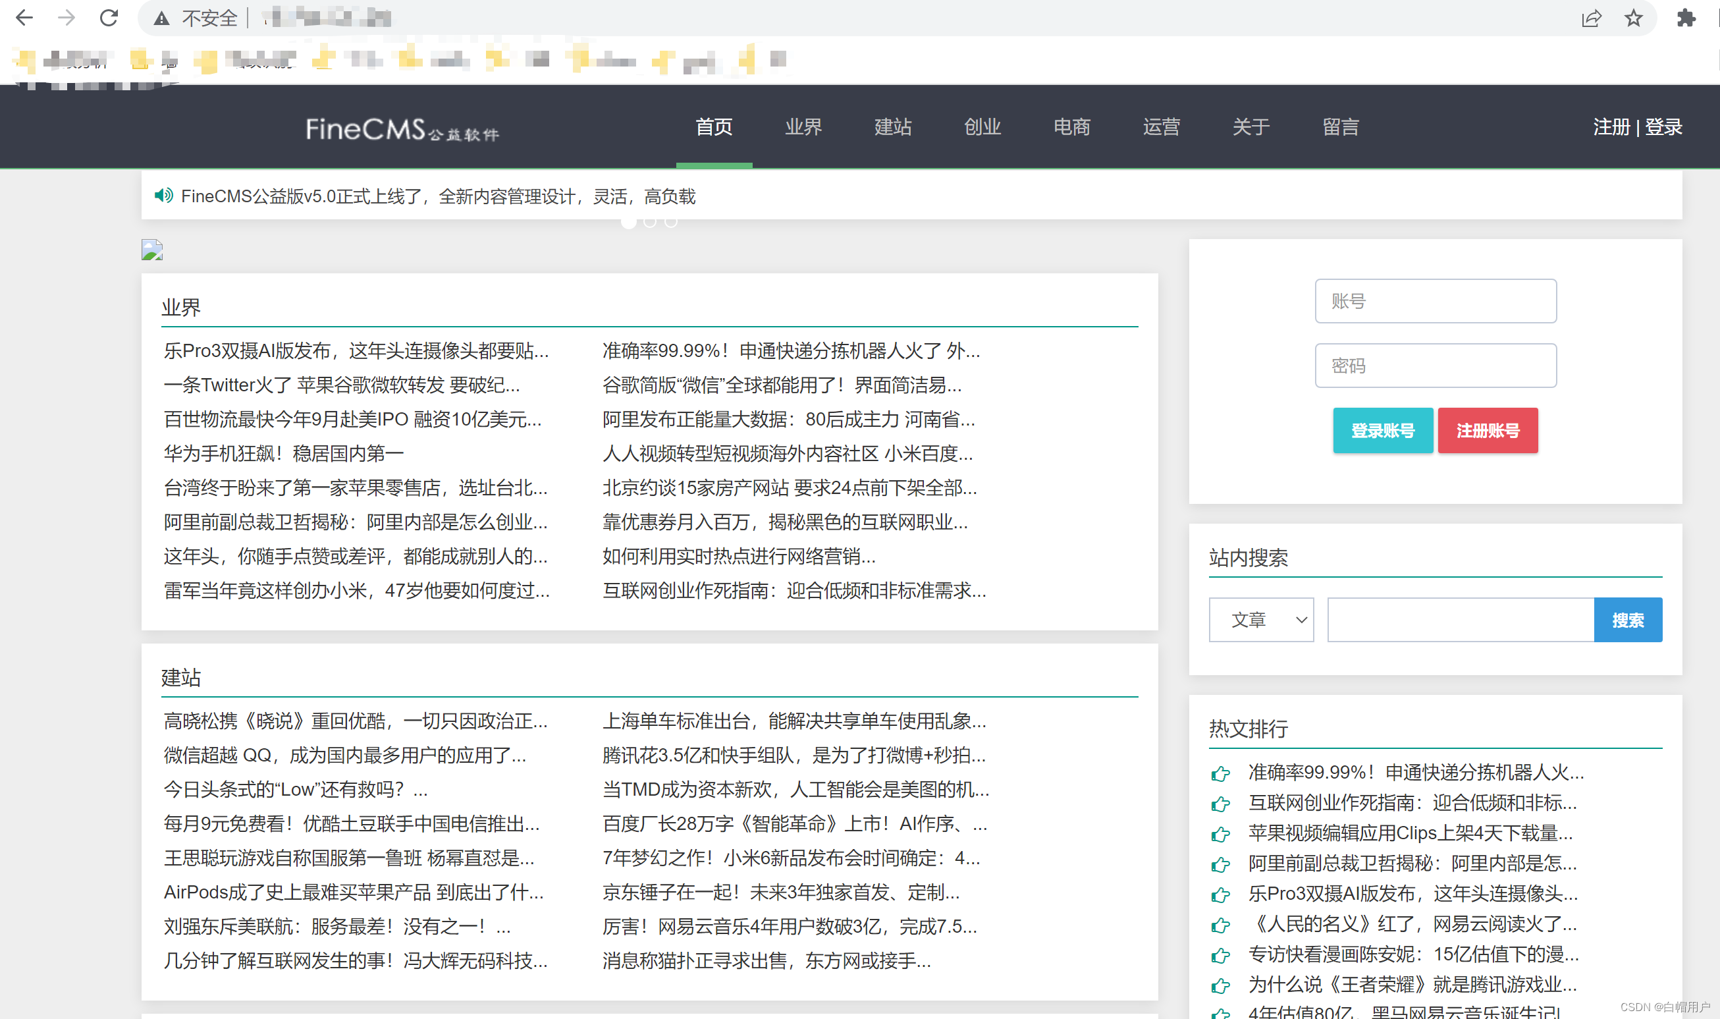Reload the page with refresh icon
This screenshot has width=1720, height=1019.
pos(109,18)
